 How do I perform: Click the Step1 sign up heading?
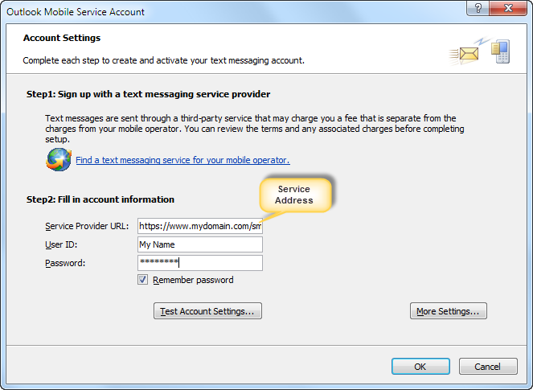(148, 94)
